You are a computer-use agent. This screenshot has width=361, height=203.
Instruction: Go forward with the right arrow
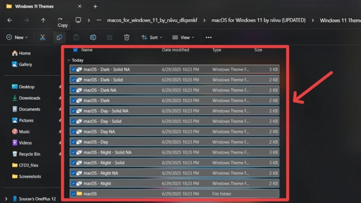[27, 20]
